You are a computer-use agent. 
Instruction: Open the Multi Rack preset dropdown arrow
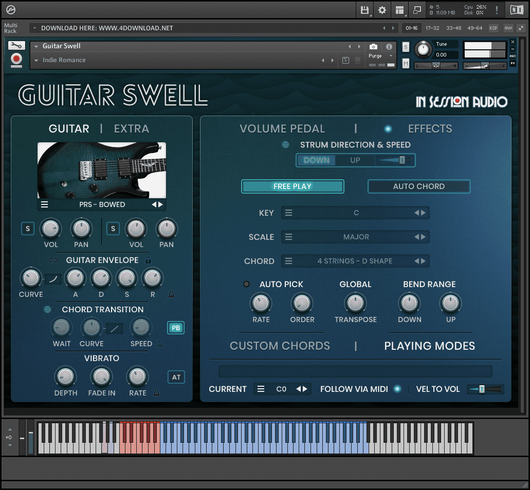click(34, 28)
